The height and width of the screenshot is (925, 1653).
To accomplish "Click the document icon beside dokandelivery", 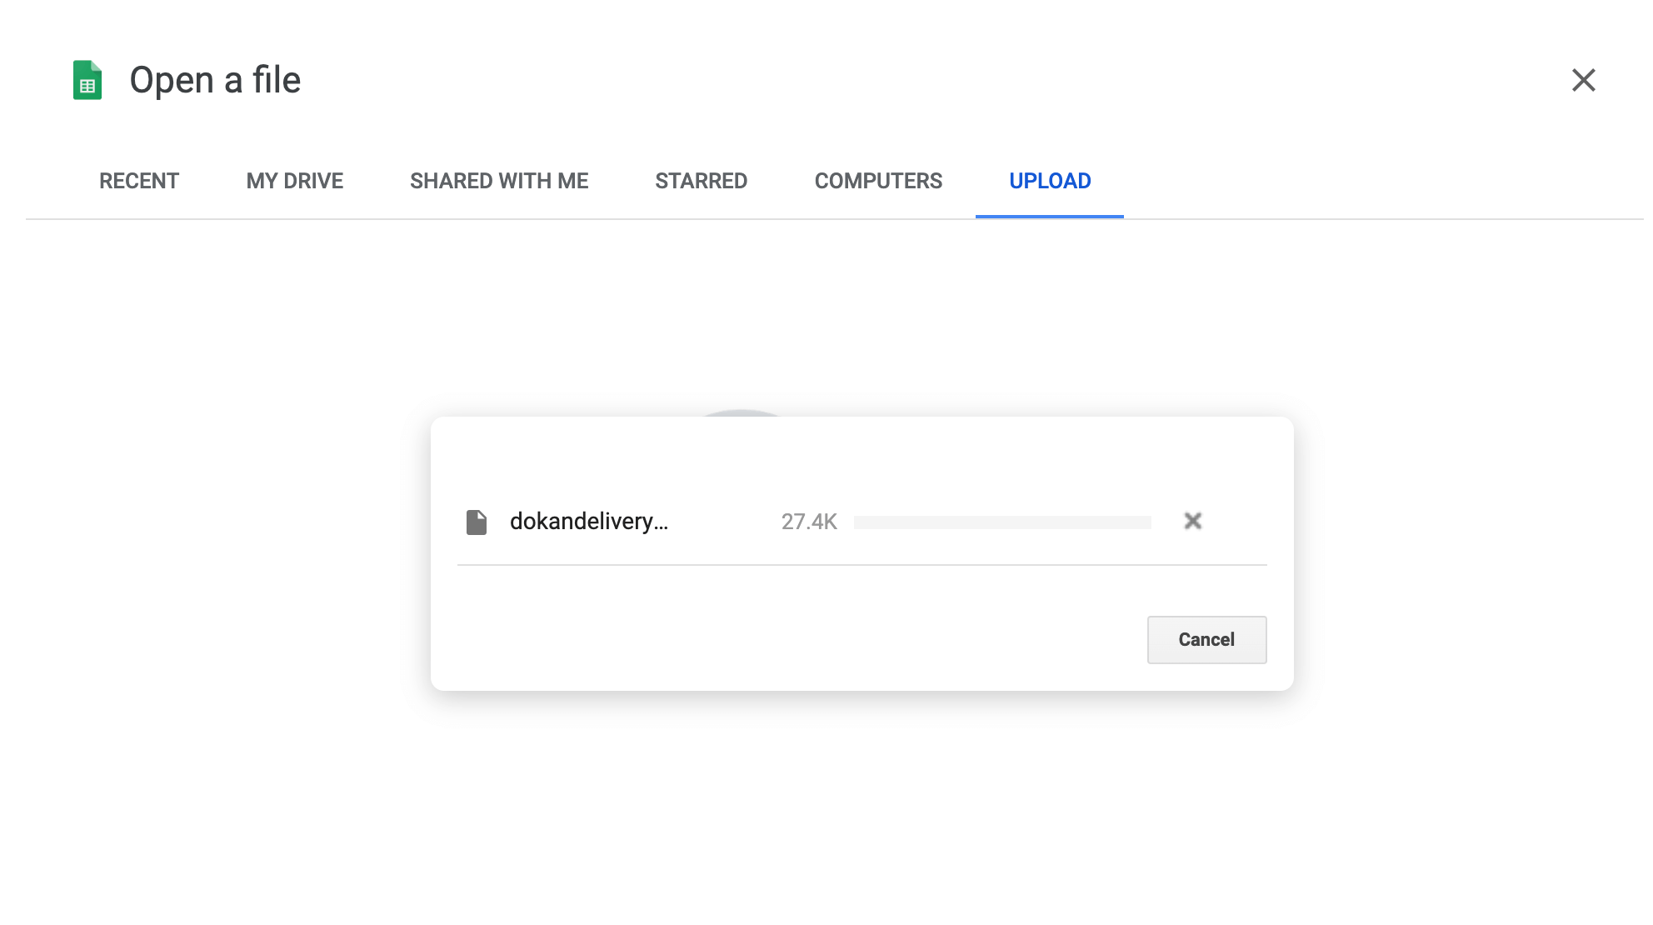I will click(x=477, y=522).
